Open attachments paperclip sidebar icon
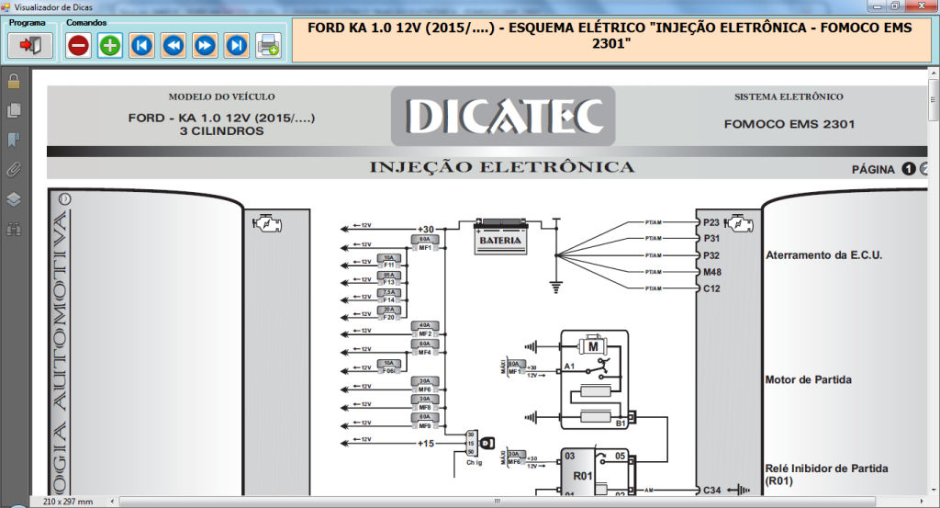This screenshot has width=940, height=508. click(14, 170)
